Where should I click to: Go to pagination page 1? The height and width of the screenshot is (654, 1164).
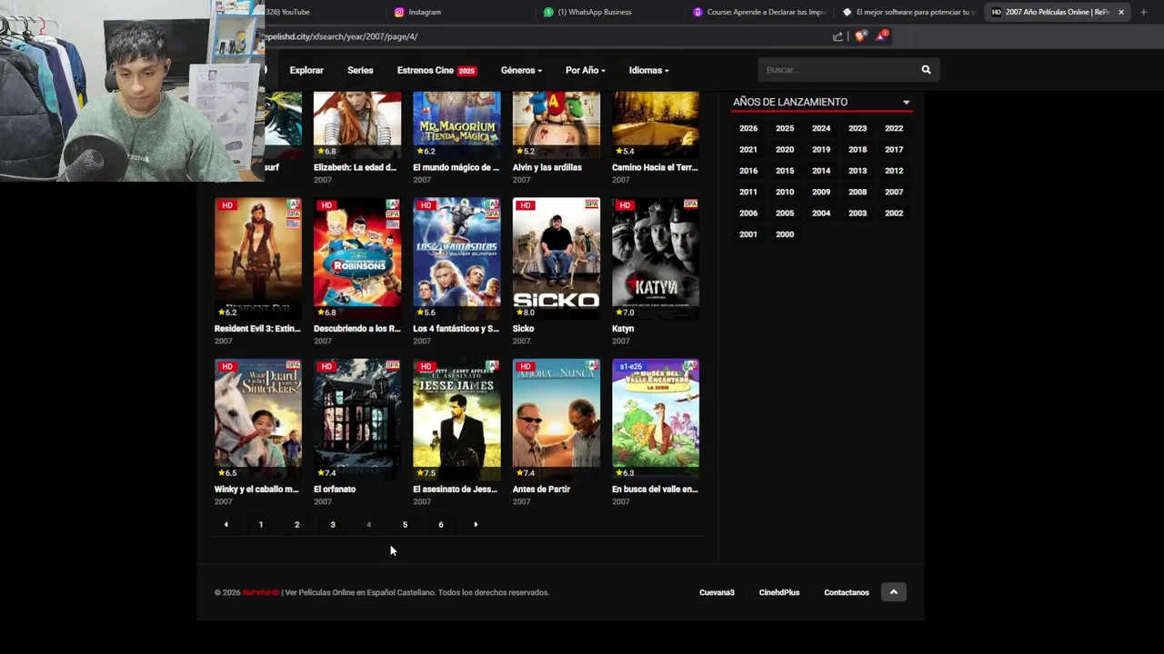point(261,524)
